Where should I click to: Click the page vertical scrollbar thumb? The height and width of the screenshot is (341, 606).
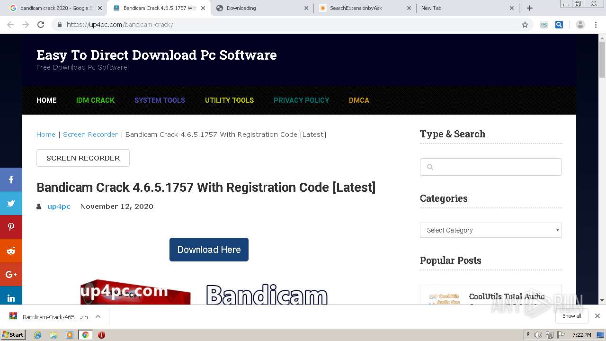[602, 61]
